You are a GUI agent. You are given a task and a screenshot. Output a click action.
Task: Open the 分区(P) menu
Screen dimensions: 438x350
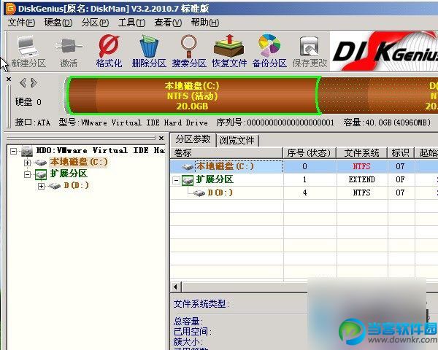coord(95,23)
